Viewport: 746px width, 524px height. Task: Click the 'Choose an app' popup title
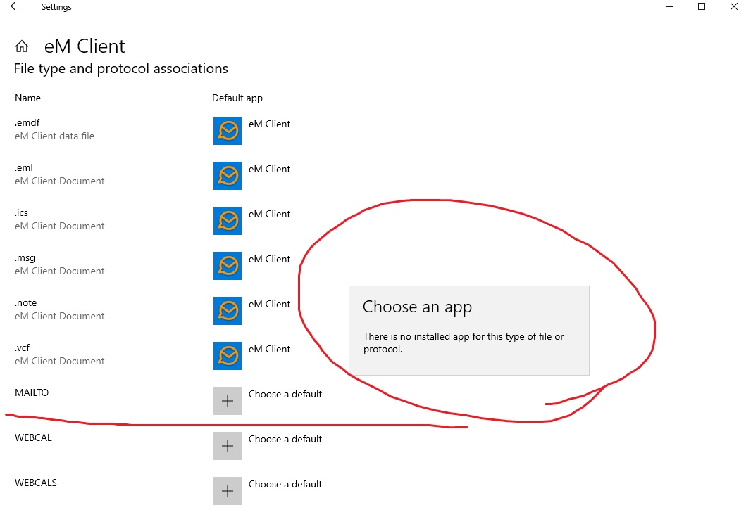pyautogui.click(x=417, y=307)
